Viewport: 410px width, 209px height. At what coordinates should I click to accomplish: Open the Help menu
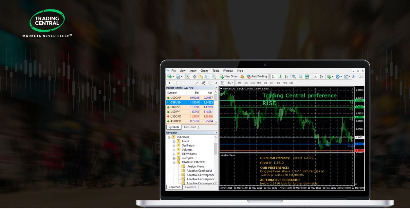[x=240, y=71]
